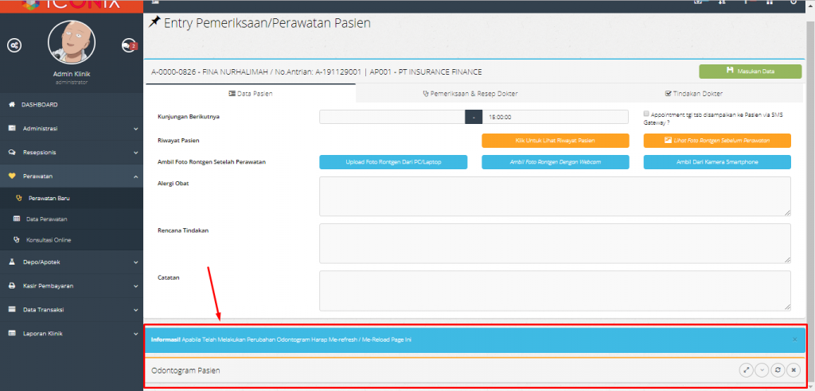Click into the Alergi Obat text area
815x391 pixels.
pos(555,196)
